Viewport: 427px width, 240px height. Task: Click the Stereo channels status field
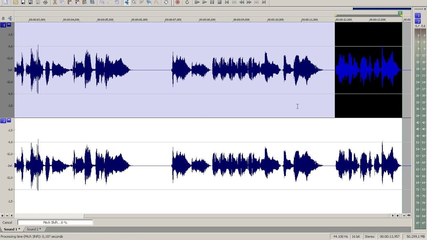[370, 236]
